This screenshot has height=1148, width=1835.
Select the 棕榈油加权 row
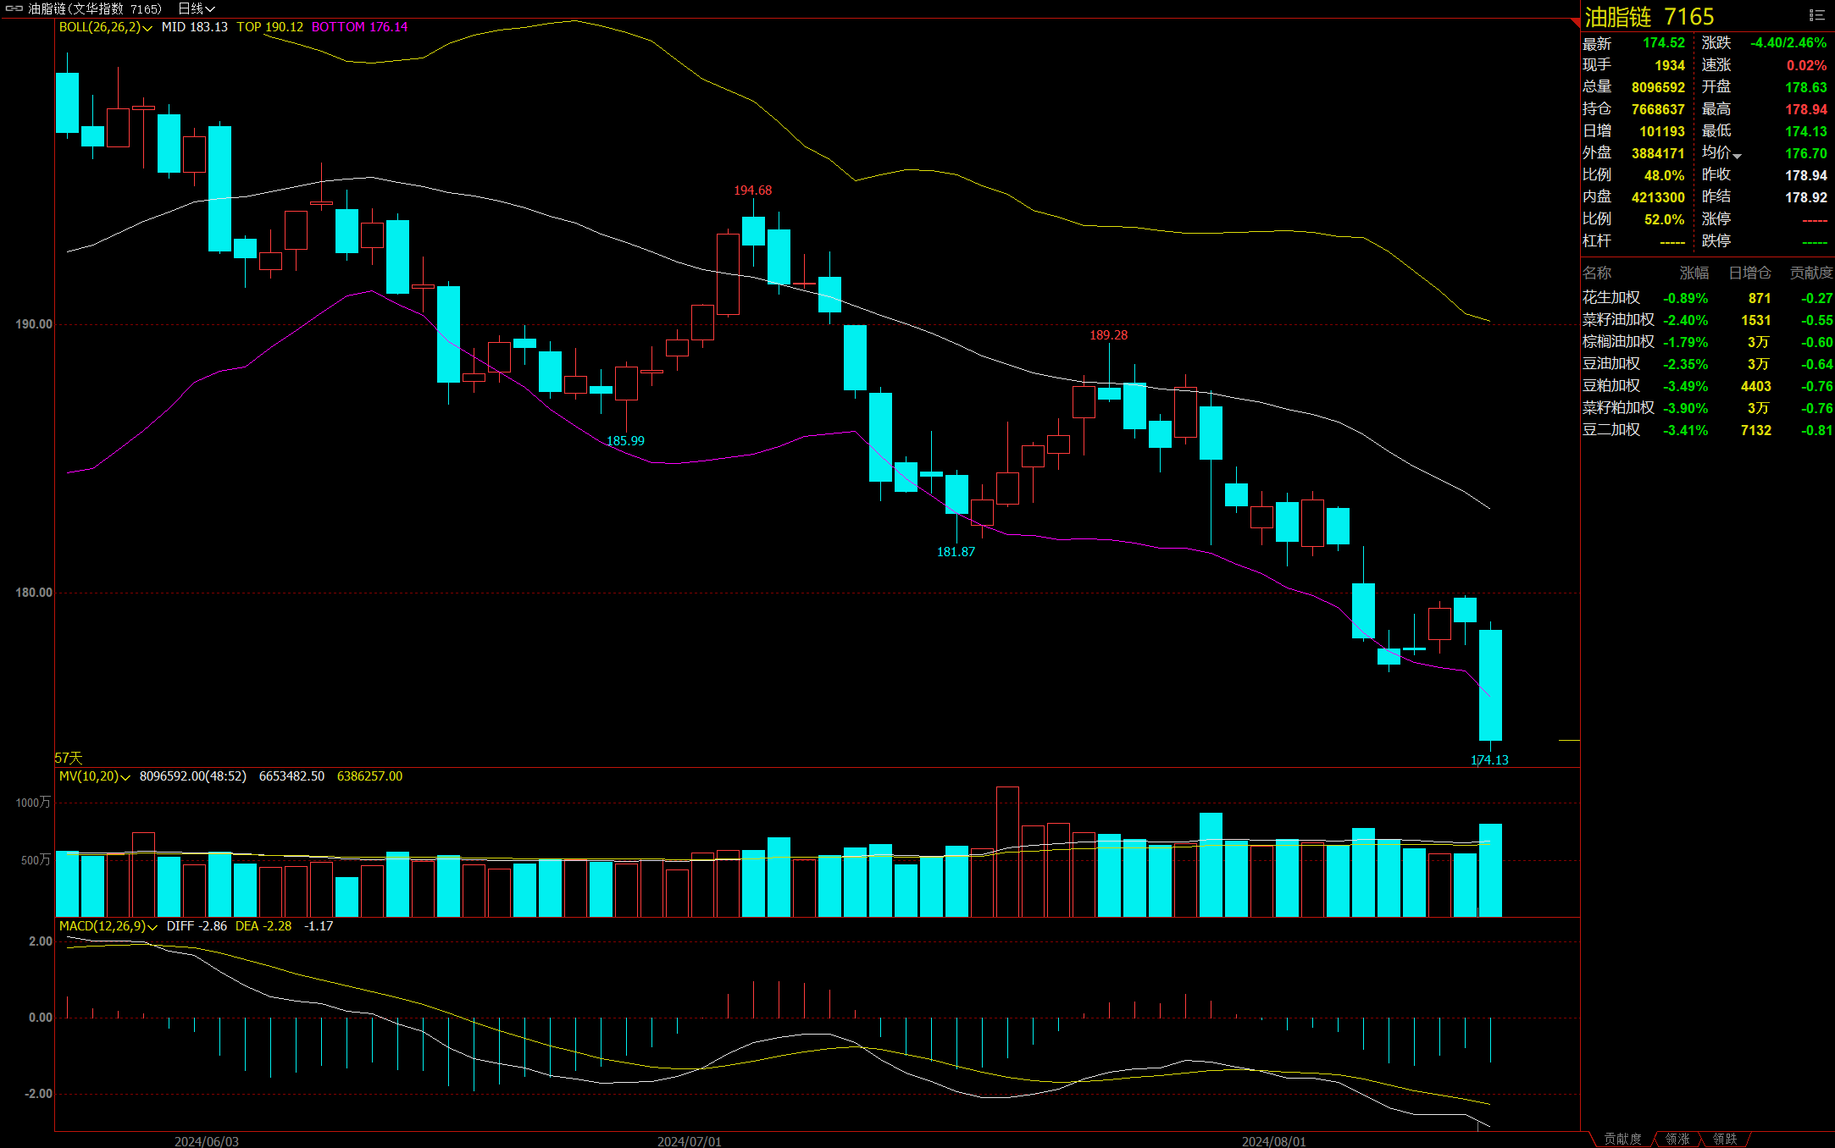click(x=1707, y=342)
